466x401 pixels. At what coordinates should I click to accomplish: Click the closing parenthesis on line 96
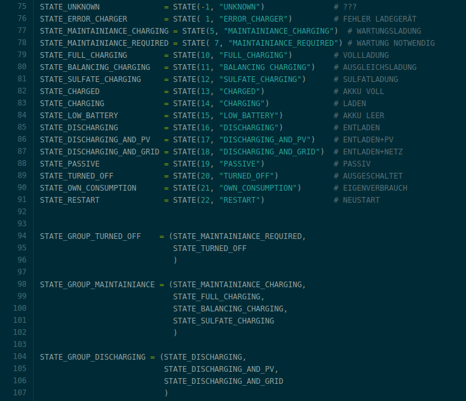175,261
